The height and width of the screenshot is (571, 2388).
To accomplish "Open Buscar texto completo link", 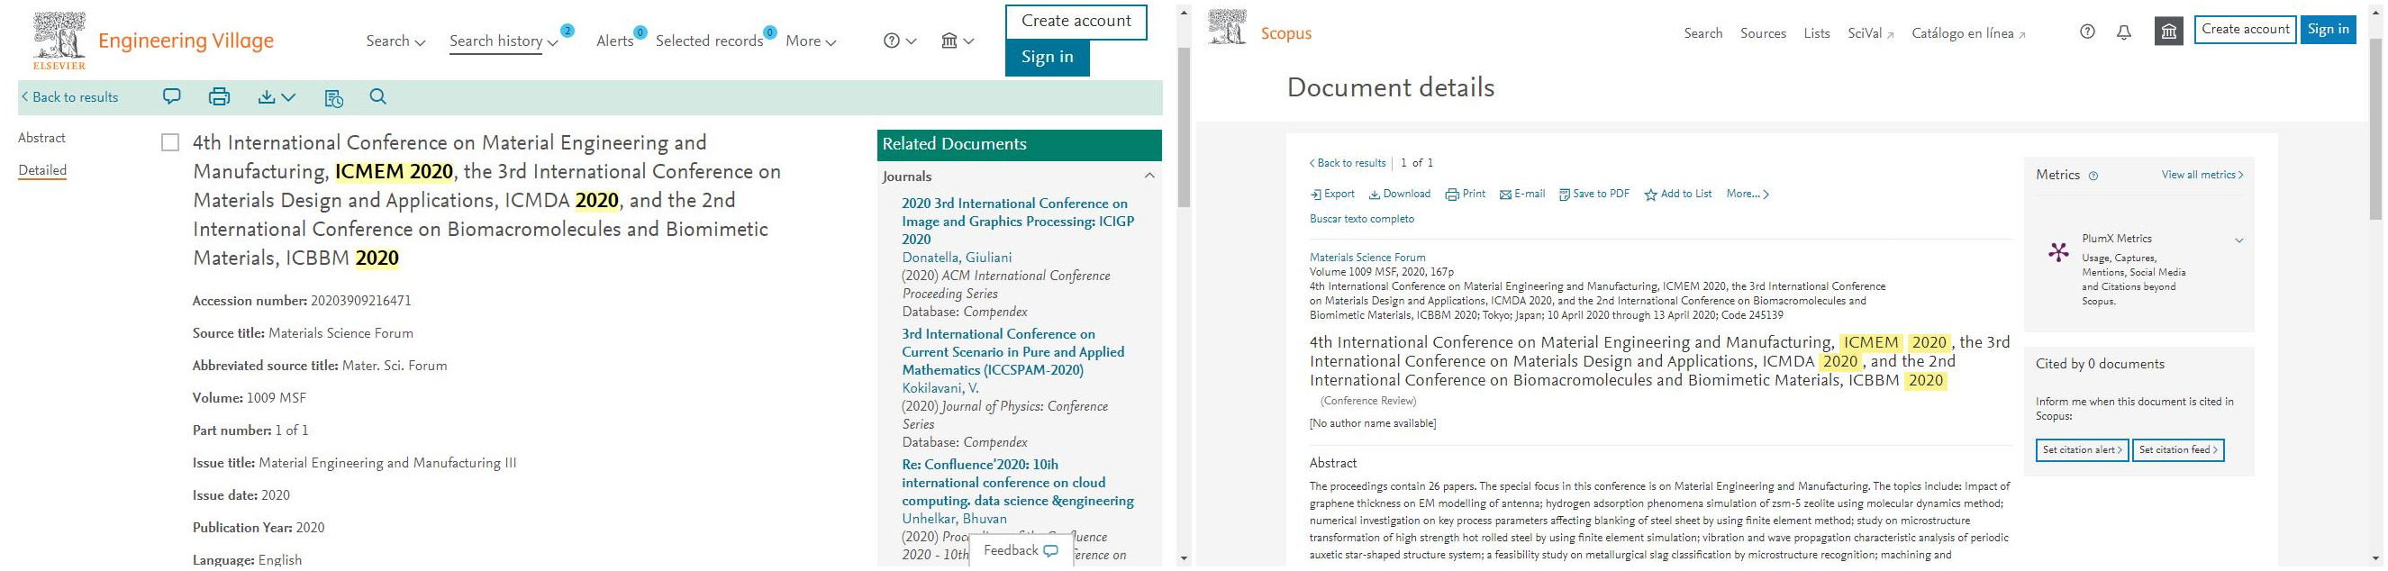I will click(1362, 220).
